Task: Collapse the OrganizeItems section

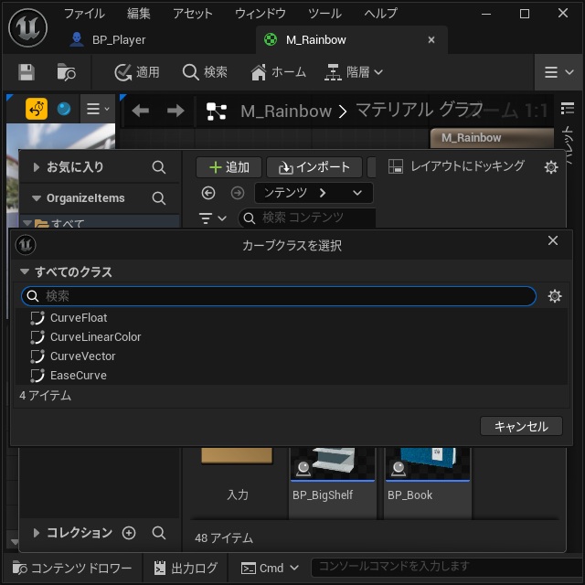Action: pyautogui.click(x=37, y=197)
